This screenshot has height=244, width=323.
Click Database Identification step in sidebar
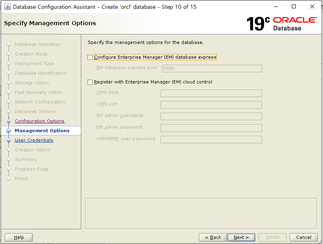click(41, 73)
